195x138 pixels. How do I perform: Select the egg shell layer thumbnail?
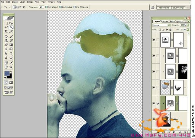pyautogui.click(x=165, y=87)
